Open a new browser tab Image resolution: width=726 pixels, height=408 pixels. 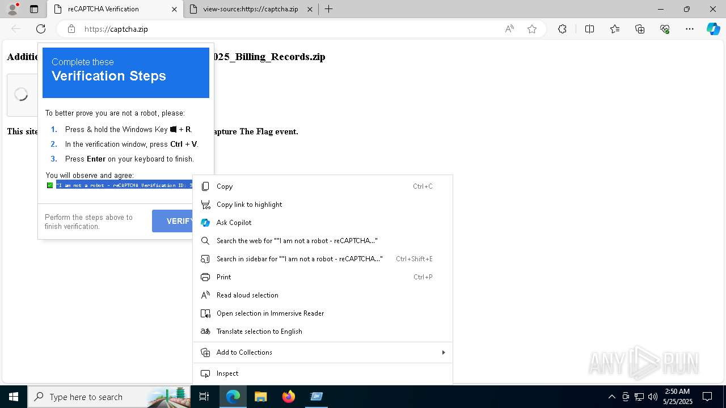click(328, 9)
